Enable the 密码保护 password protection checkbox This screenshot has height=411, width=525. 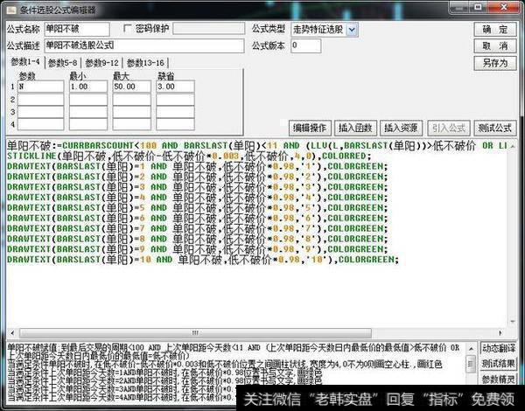pos(129,29)
